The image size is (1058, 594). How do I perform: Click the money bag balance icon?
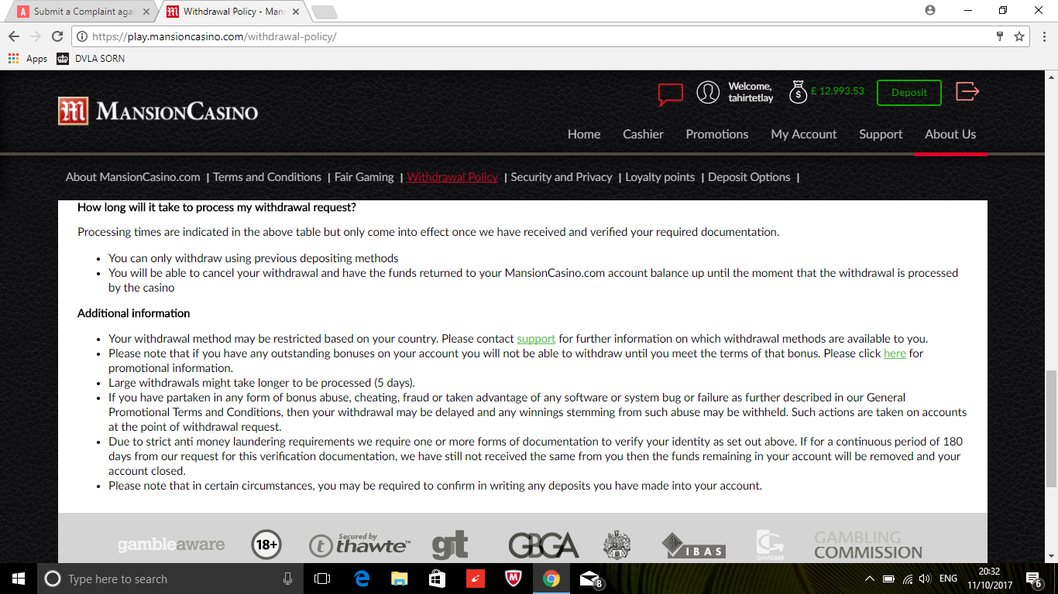tap(798, 92)
